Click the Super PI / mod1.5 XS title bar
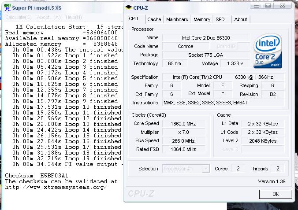 [x=63, y=8]
